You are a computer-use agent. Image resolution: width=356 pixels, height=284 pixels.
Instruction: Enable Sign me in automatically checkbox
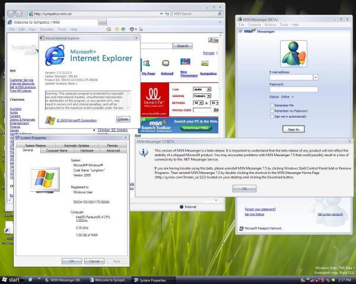tap(272, 117)
